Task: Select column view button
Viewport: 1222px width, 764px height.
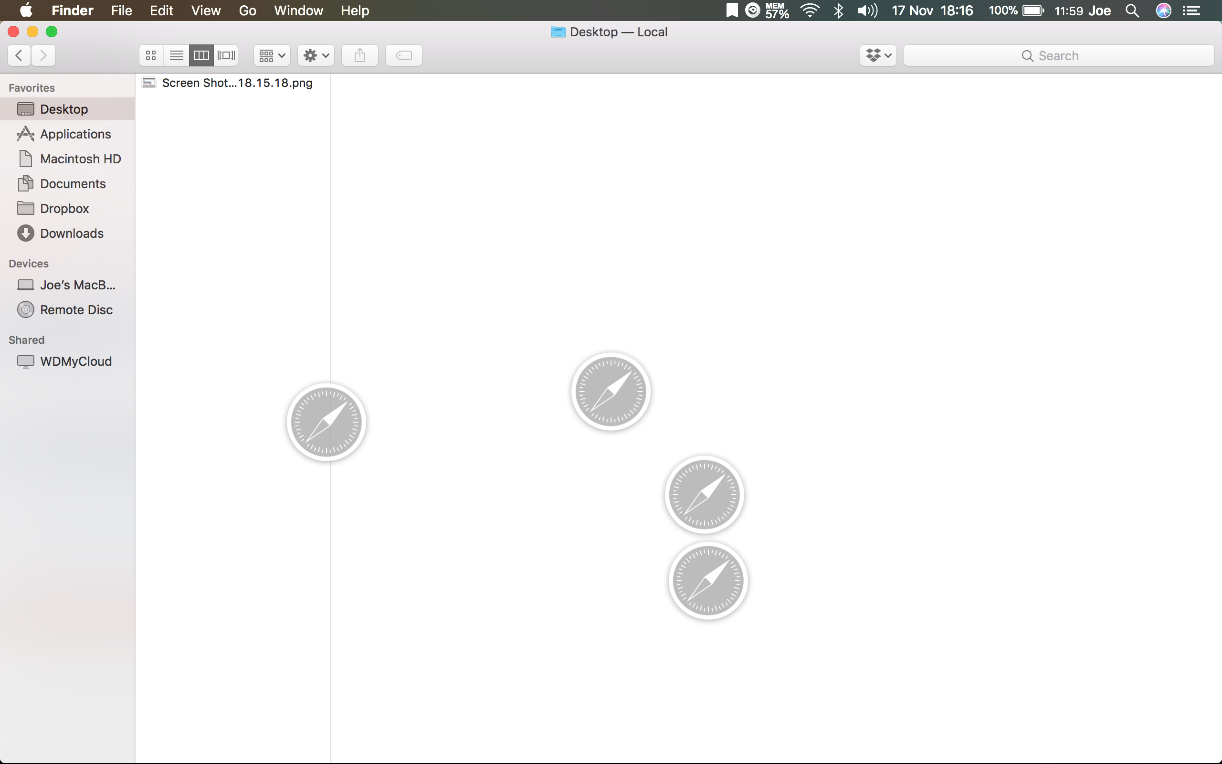Action: coord(201,55)
